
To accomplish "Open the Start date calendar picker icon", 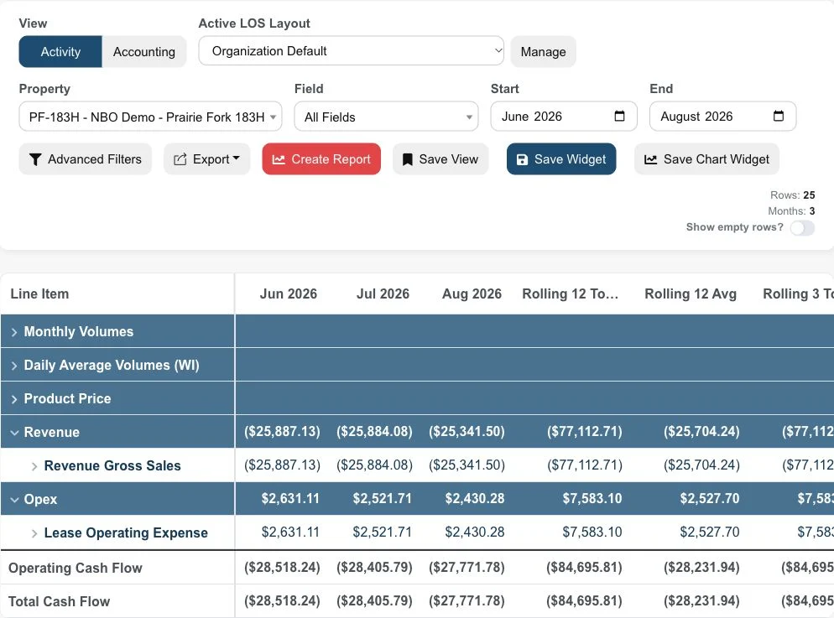I will (x=620, y=116).
